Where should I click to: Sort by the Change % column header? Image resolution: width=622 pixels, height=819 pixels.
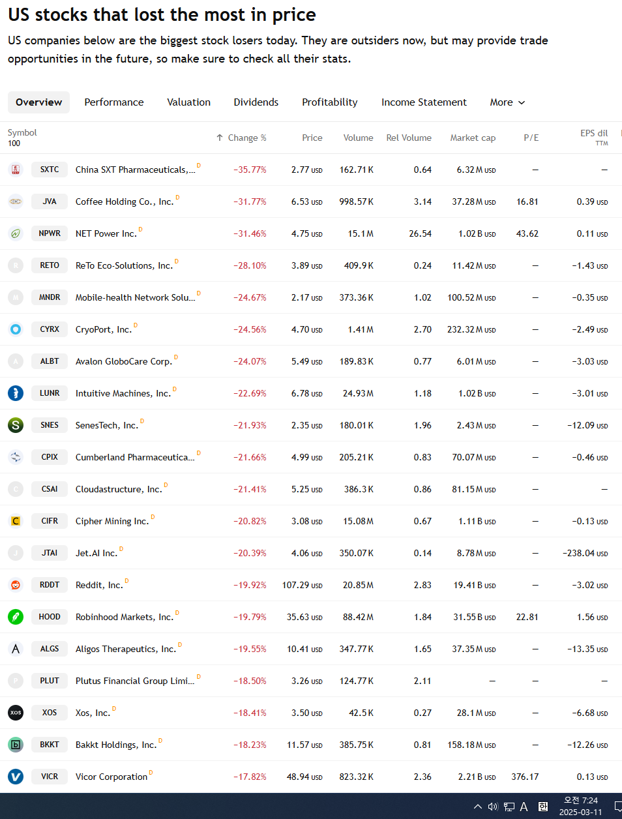[241, 138]
